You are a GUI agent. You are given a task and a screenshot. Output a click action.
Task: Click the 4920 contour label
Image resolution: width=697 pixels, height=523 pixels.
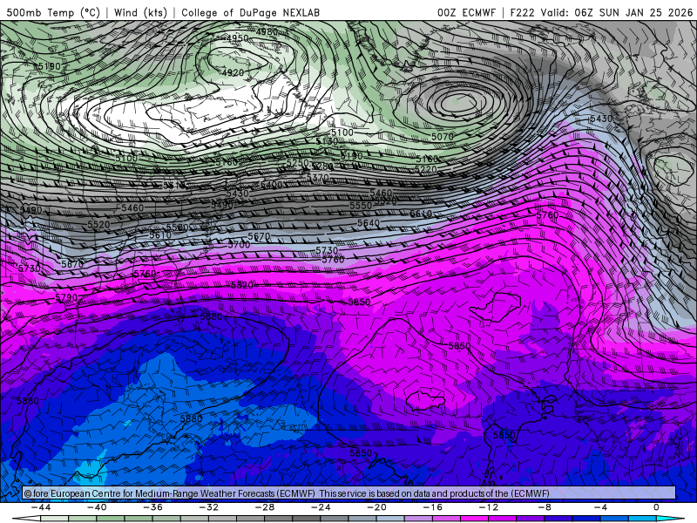pyautogui.click(x=233, y=72)
